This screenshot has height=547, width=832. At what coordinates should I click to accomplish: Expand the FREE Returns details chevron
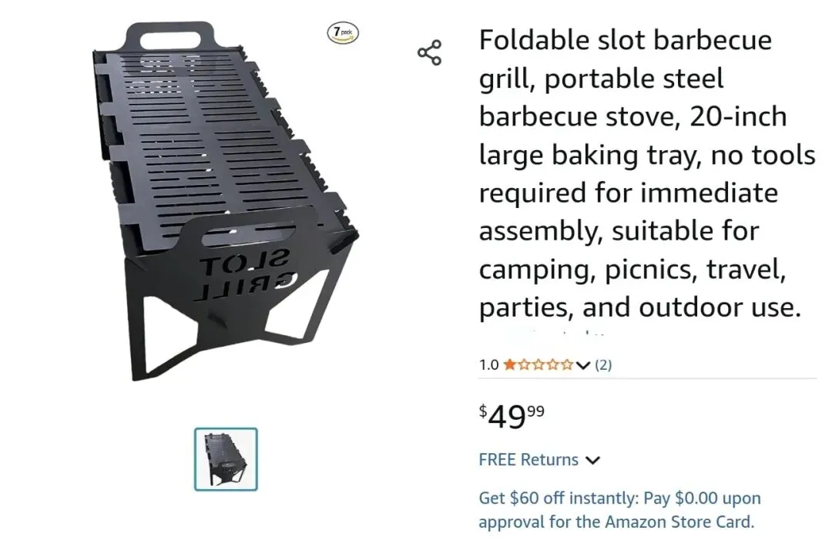click(x=592, y=461)
